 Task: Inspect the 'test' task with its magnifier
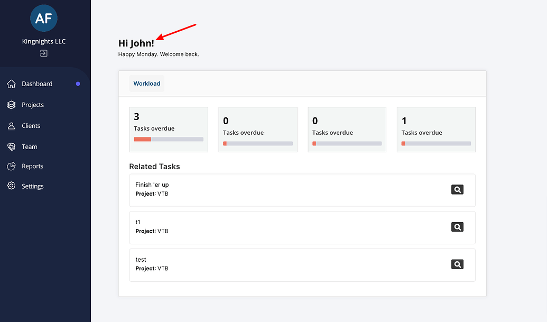click(x=457, y=264)
